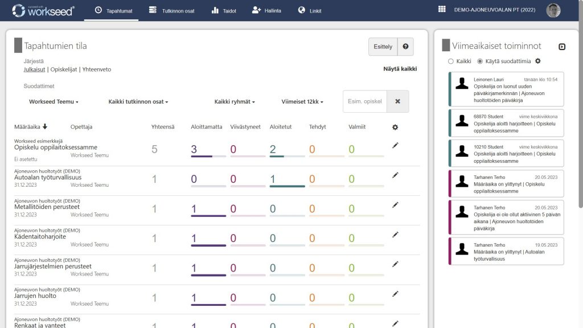
Task: Click the Esittely button
Action: pos(383,47)
